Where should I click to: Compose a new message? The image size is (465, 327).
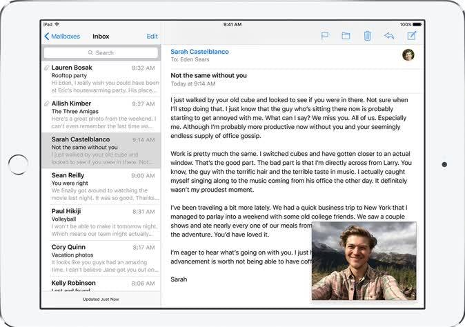tap(412, 36)
